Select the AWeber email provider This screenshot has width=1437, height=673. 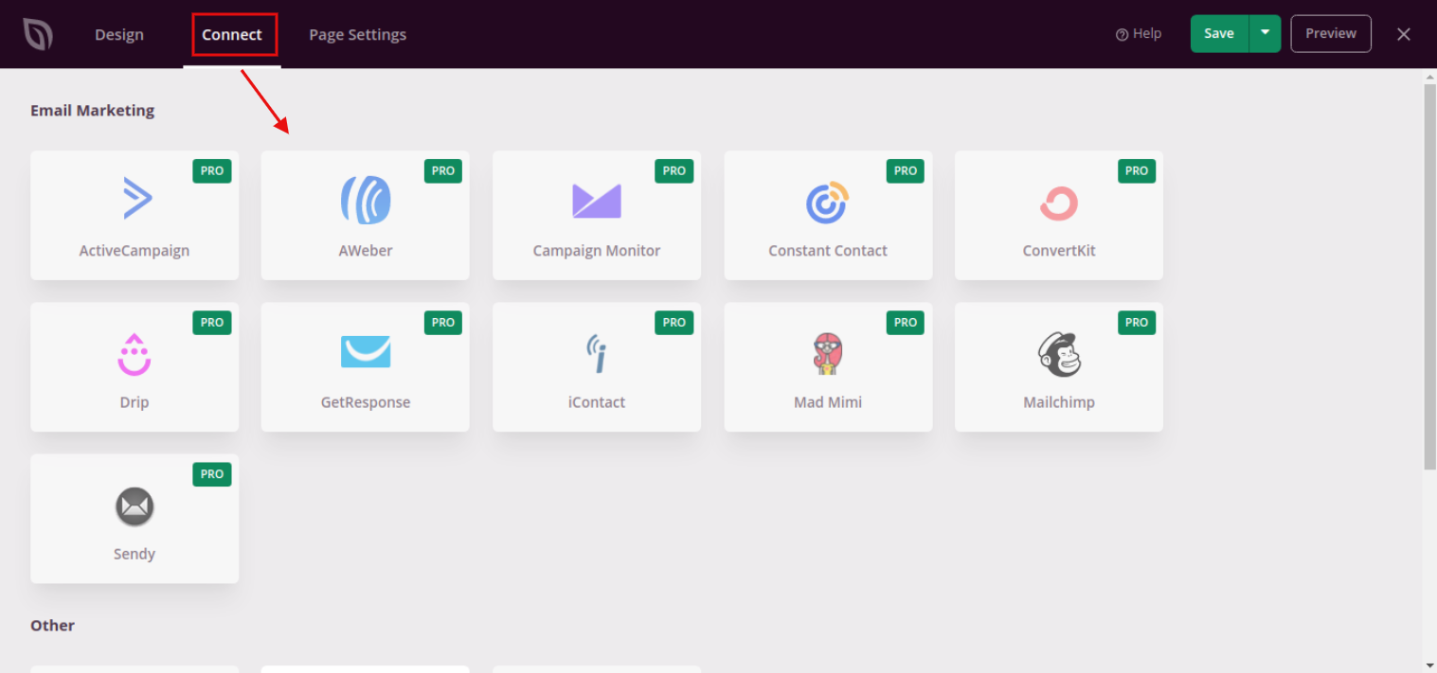(x=365, y=215)
